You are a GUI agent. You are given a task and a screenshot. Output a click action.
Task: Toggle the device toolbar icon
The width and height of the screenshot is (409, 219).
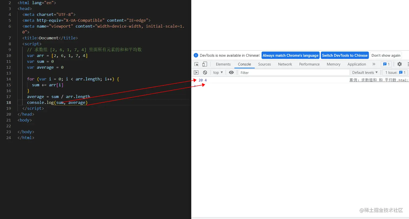pyautogui.click(x=205, y=64)
